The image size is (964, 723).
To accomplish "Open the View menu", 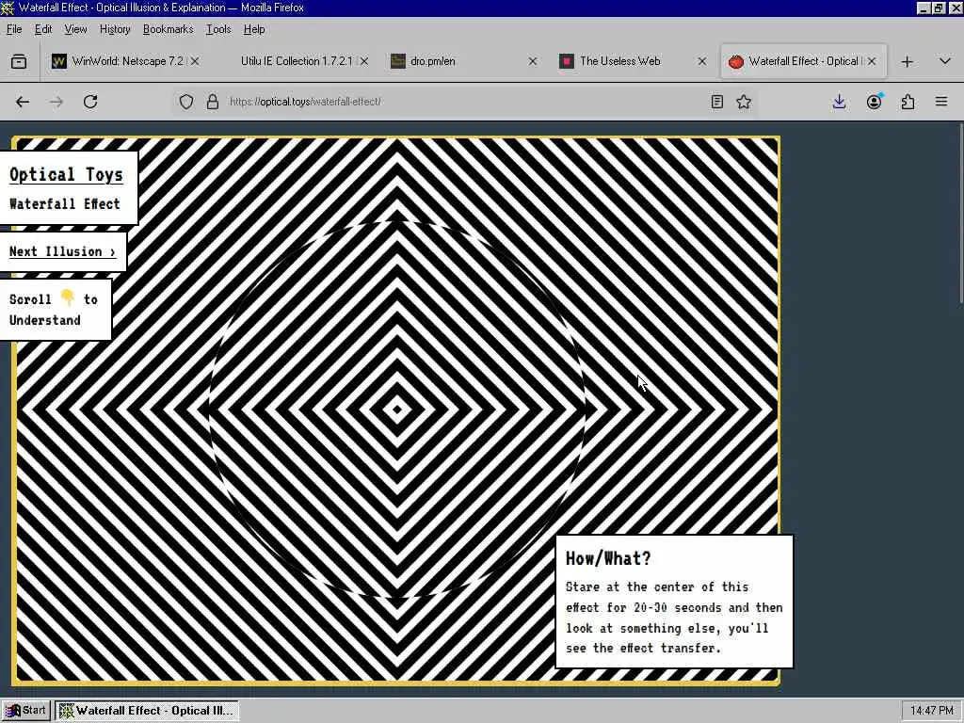I will point(75,29).
